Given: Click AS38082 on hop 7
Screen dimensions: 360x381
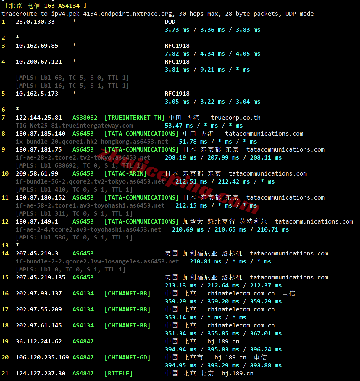Looking at the screenshot, I should [x=85, y=118].
